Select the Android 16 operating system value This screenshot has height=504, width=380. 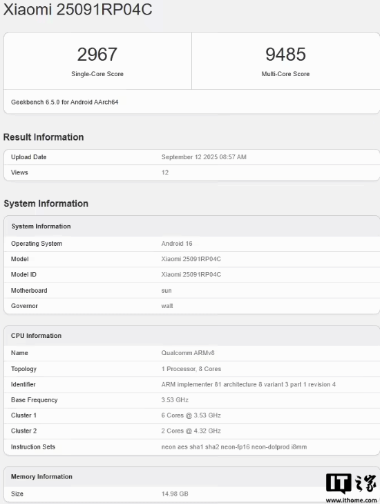(x=177, y=244)
